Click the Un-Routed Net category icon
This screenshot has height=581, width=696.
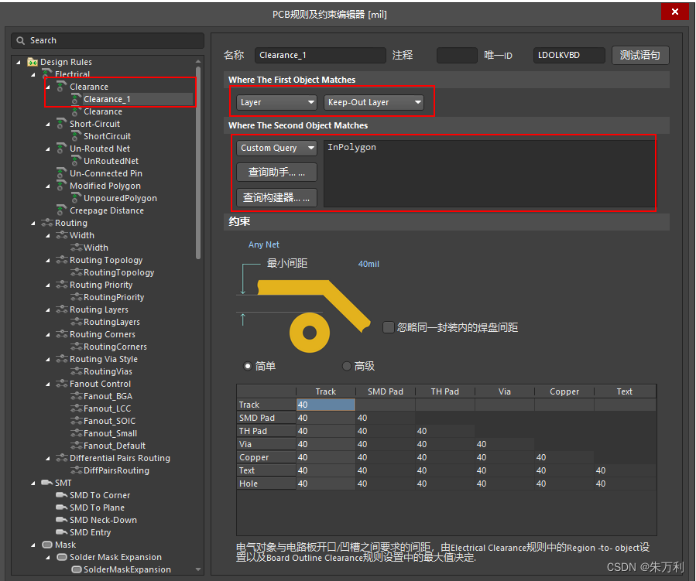(62, 149)
